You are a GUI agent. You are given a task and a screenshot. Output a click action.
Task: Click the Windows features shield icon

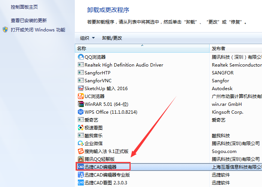[x=5, y=30]
